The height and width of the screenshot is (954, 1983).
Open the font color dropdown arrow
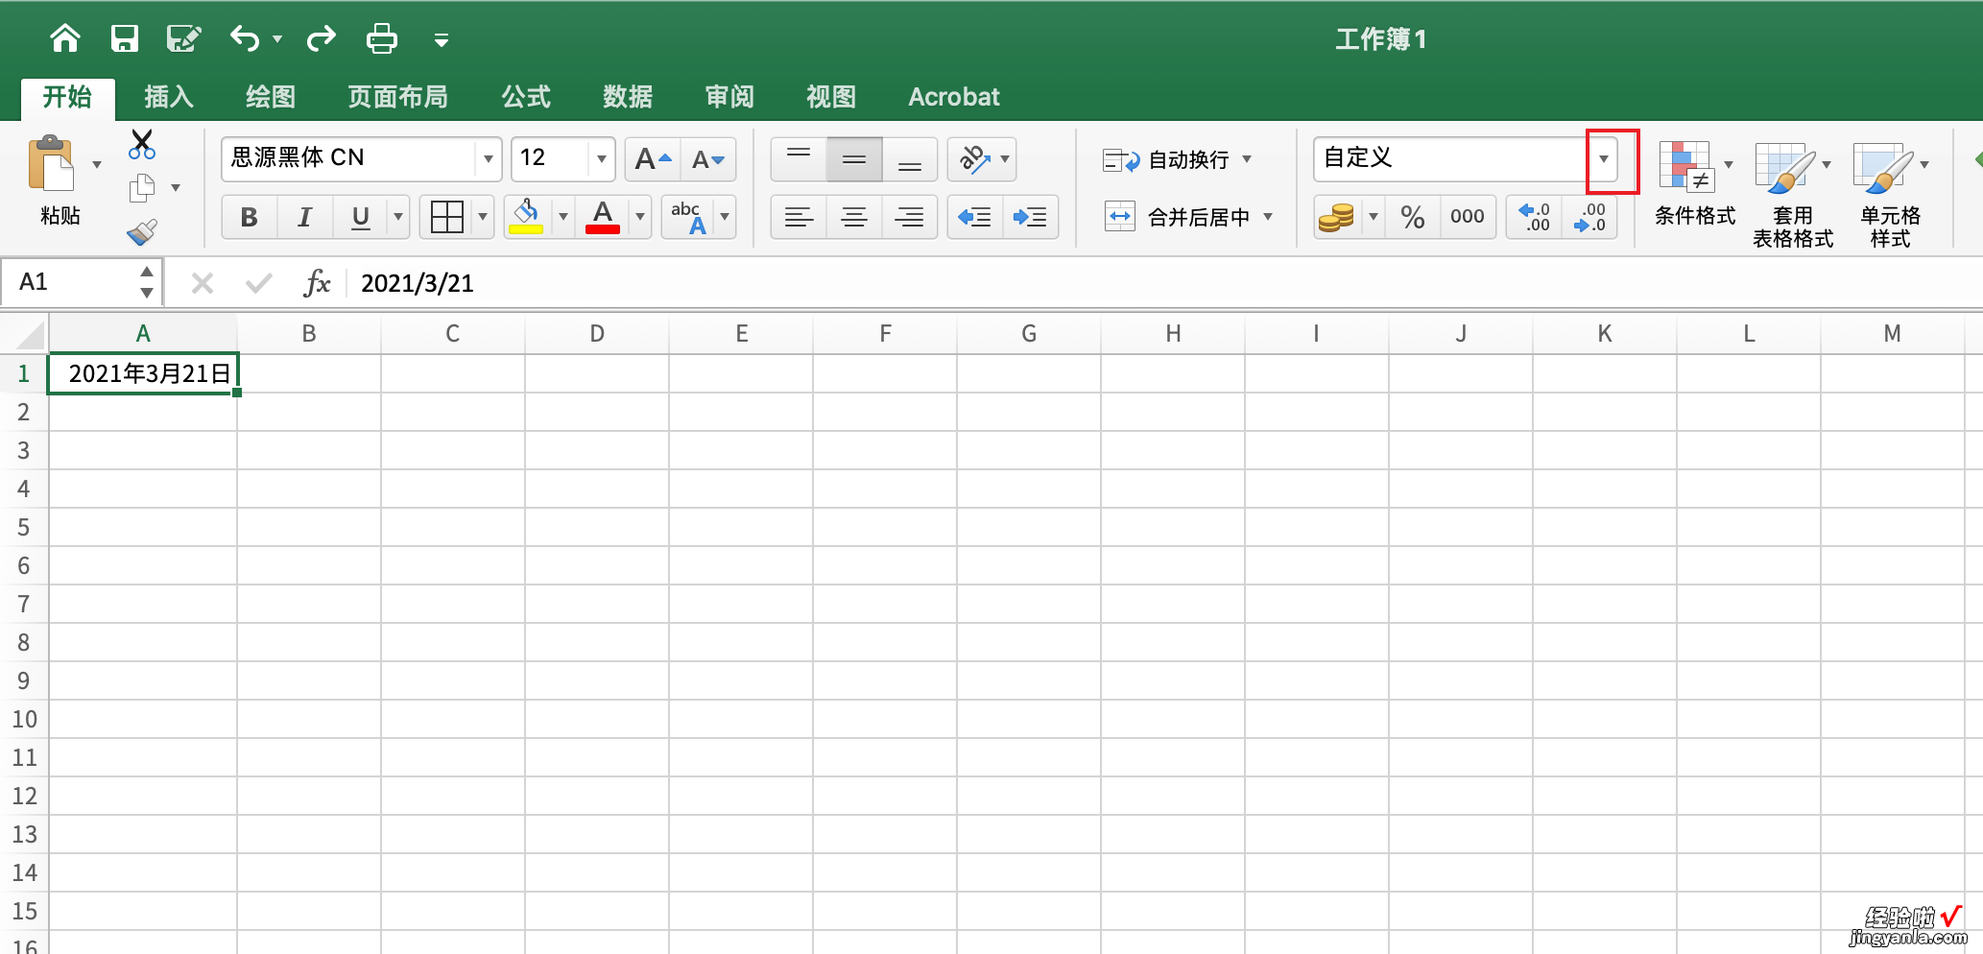point(640,217)
